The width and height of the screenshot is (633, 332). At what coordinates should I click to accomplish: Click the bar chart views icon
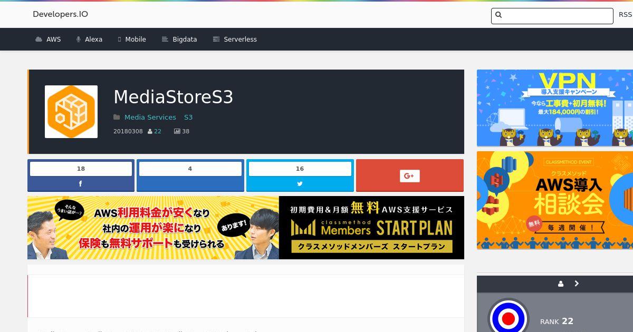coord(177,131)
